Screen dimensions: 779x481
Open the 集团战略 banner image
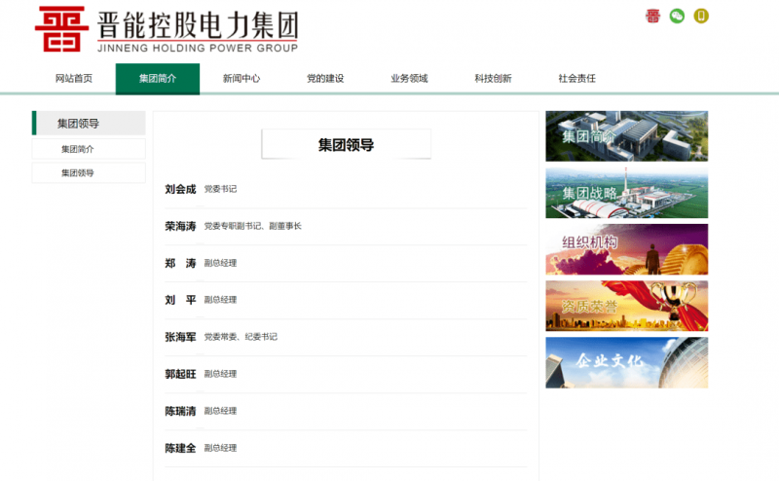626,193
